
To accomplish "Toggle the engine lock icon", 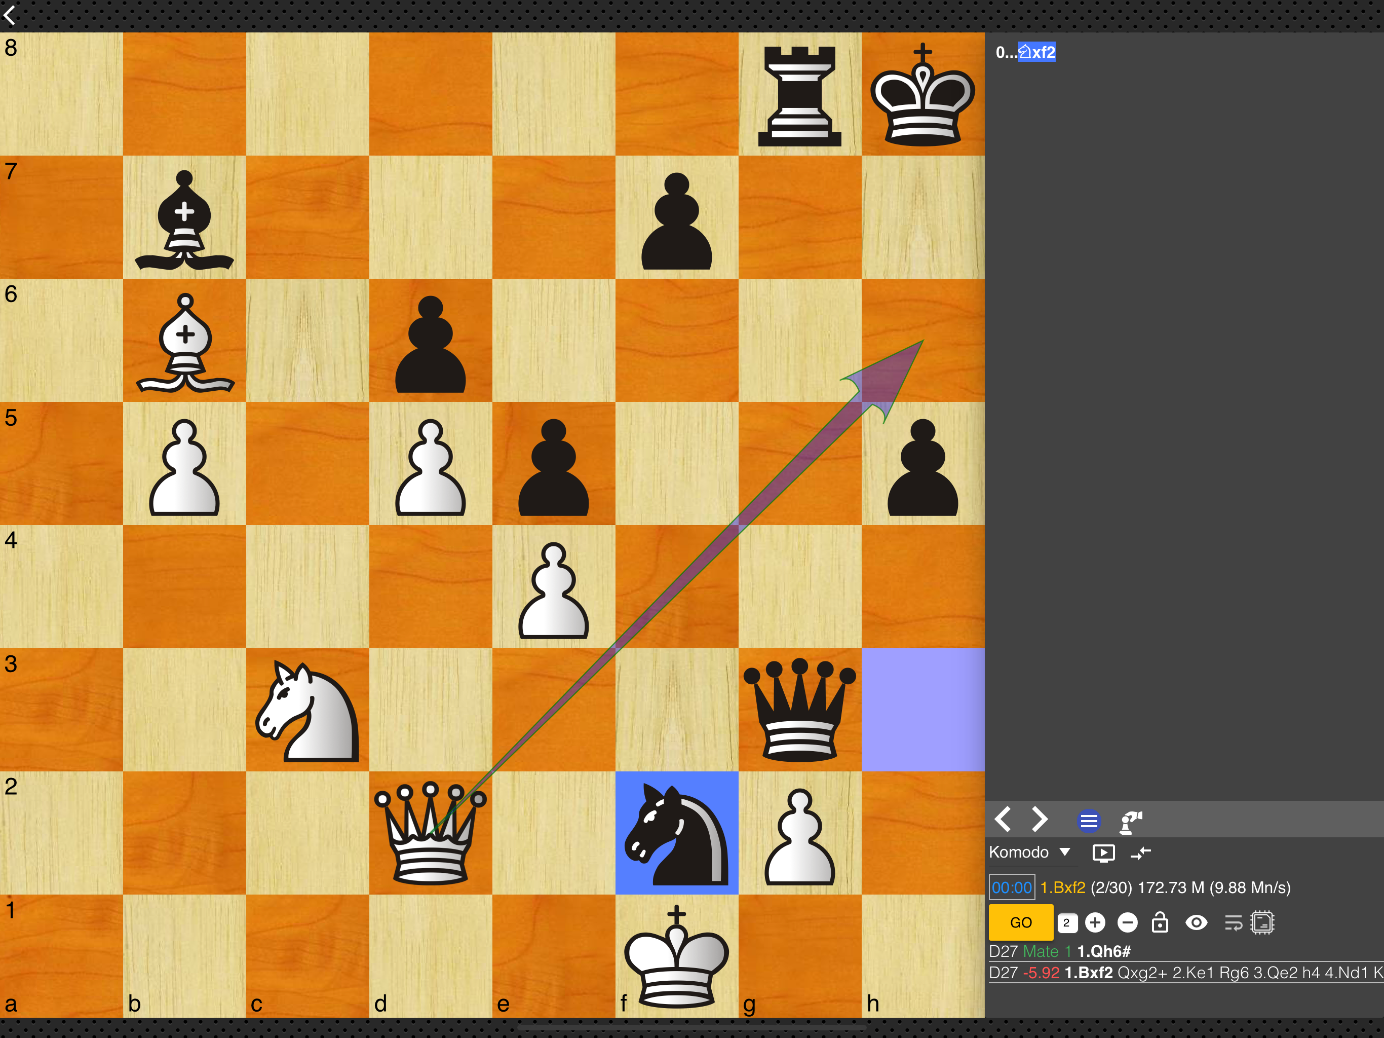I will [x=1160, y=922].
